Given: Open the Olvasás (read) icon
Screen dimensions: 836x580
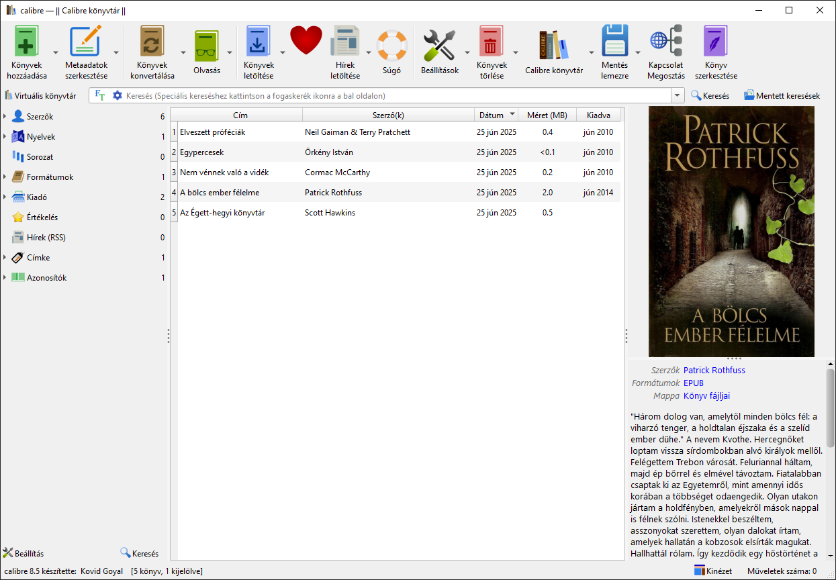Looking at the screenshot, I should click(x=207, y=46).
